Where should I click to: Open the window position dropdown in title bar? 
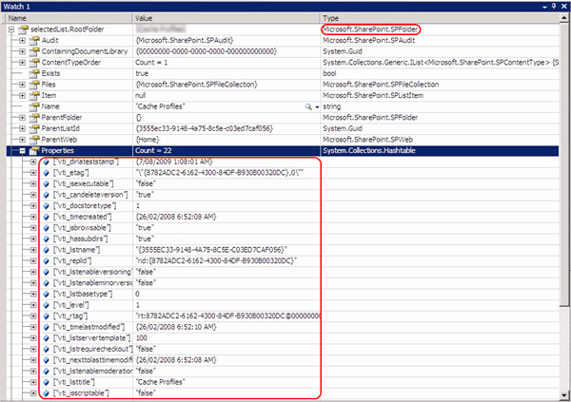tap(544, 7)
